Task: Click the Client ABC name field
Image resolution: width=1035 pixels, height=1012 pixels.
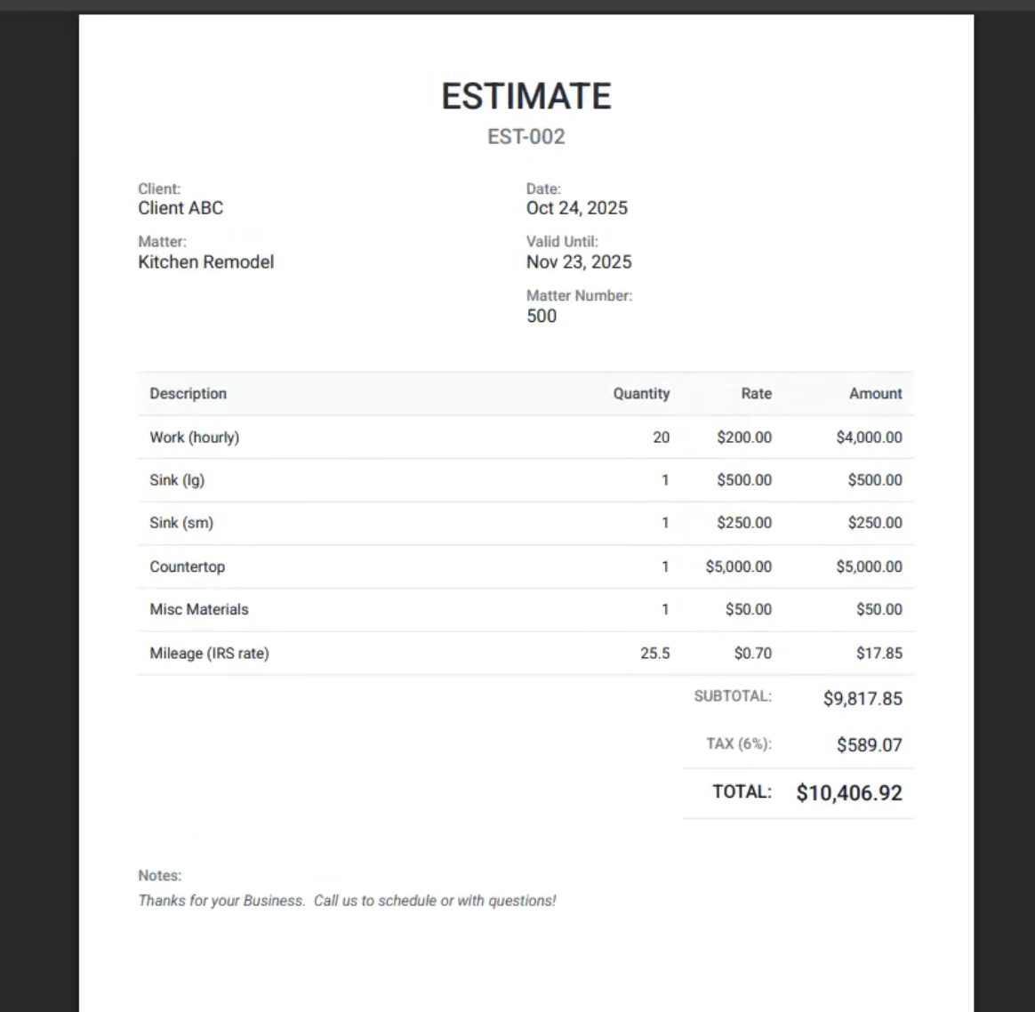Action: pos(181,207)
